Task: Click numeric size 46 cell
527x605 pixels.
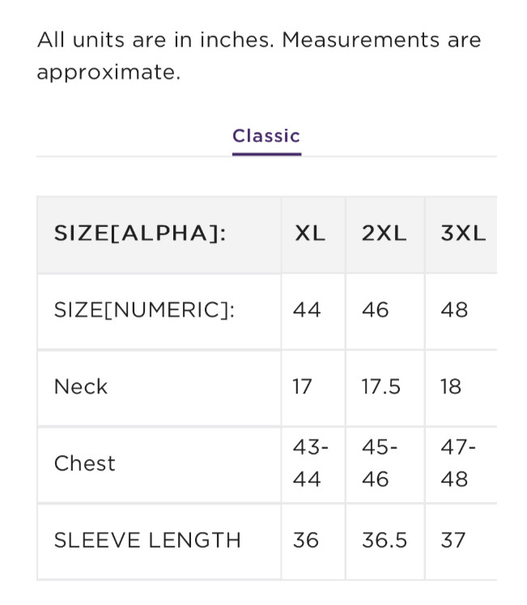Action: (x=376, y=310)
